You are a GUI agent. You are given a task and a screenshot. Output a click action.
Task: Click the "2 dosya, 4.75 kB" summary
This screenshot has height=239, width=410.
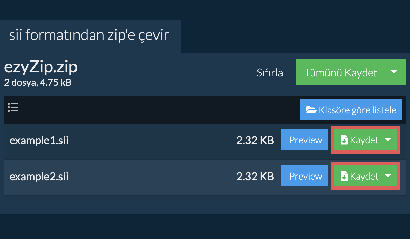[38, 82]
